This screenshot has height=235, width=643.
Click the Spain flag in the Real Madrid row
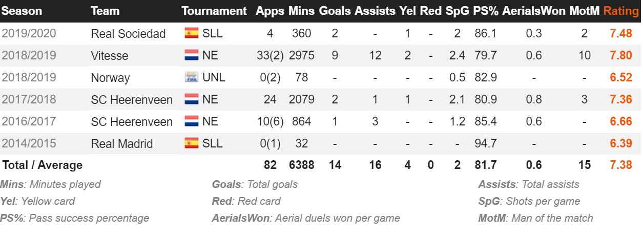click(191, 143)
